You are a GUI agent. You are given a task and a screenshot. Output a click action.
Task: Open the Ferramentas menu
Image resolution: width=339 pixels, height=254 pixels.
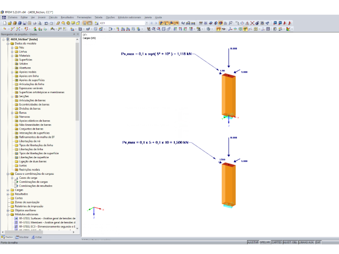84,17
